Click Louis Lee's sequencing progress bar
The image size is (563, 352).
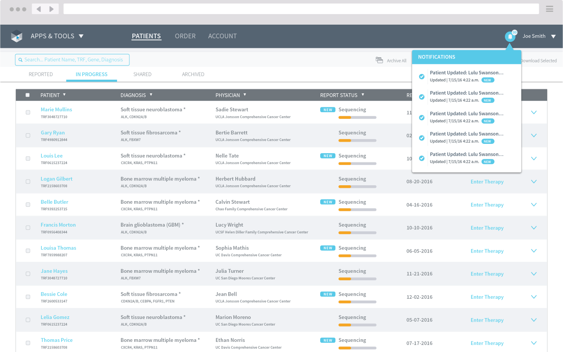[x=357, y=164]
